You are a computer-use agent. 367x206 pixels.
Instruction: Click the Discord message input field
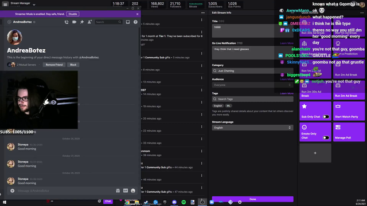(65, 191)
